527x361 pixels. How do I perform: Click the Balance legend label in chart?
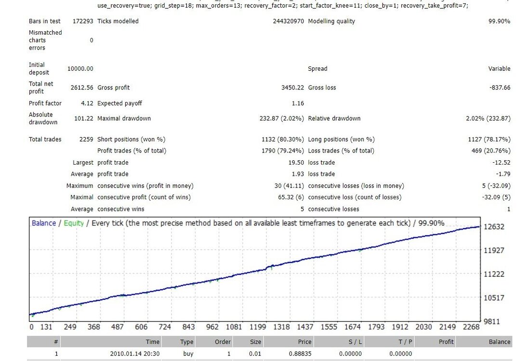44,223
